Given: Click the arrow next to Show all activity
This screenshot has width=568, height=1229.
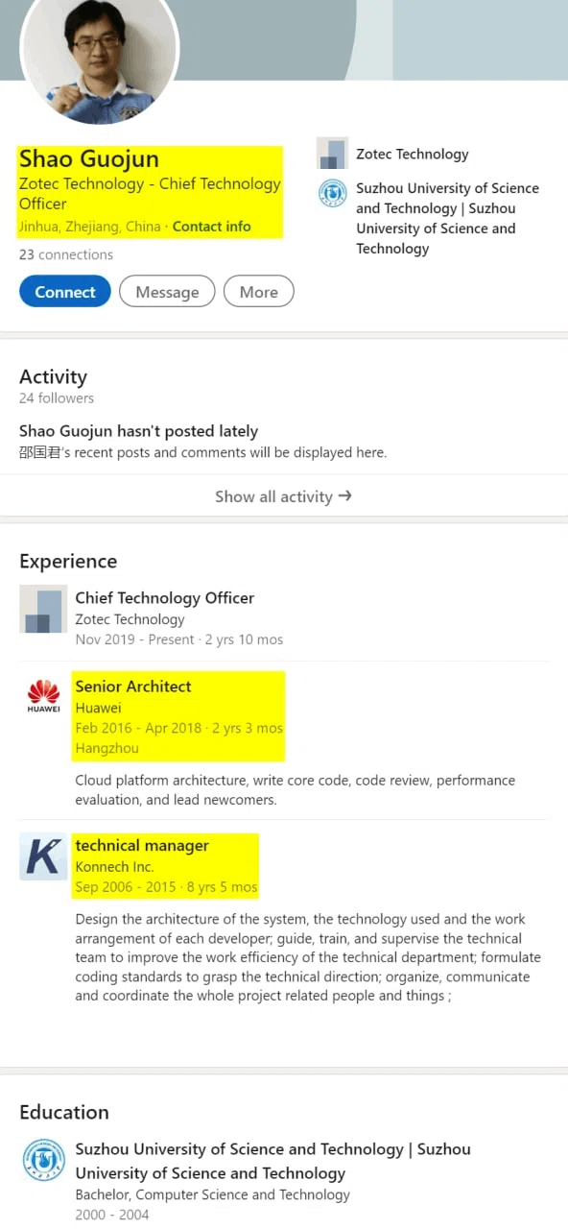Looking at the screenshot, I should pyautogui.click(x=345, y=496).
